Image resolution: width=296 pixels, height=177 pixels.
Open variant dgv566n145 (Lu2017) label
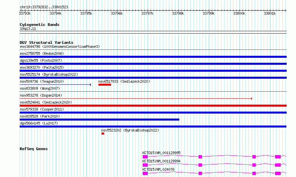click(39, 123)
